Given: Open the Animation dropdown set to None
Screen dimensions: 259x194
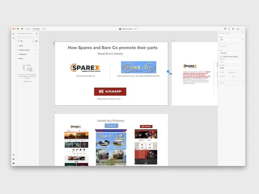Looking at the screenshot, I should click(x=231, y=68).
